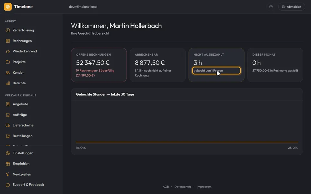Log out with the Abmelden button
This screenshot has width=311, height=194.
click(292, 7)
